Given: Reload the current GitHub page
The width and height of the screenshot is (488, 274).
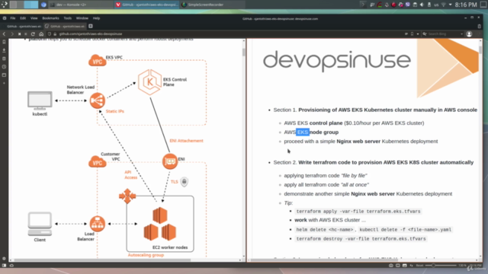Looking at the screenshot, I should click(33, 33).
